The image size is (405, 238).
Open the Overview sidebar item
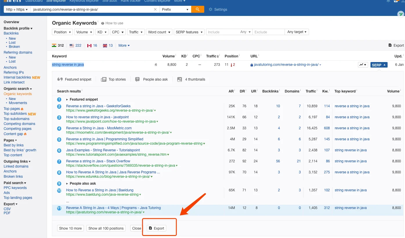(11, 22)
